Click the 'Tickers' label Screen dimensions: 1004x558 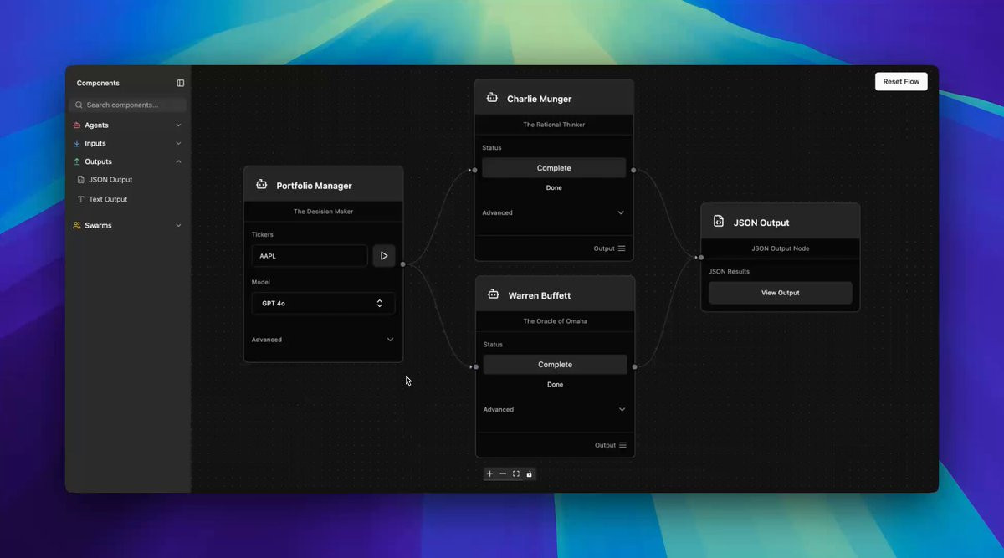pyautogui.click(x=263, y=235)
